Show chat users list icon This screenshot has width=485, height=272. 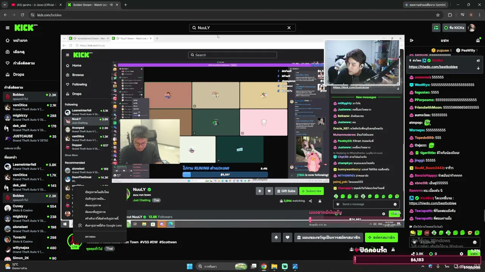(478, 40)
